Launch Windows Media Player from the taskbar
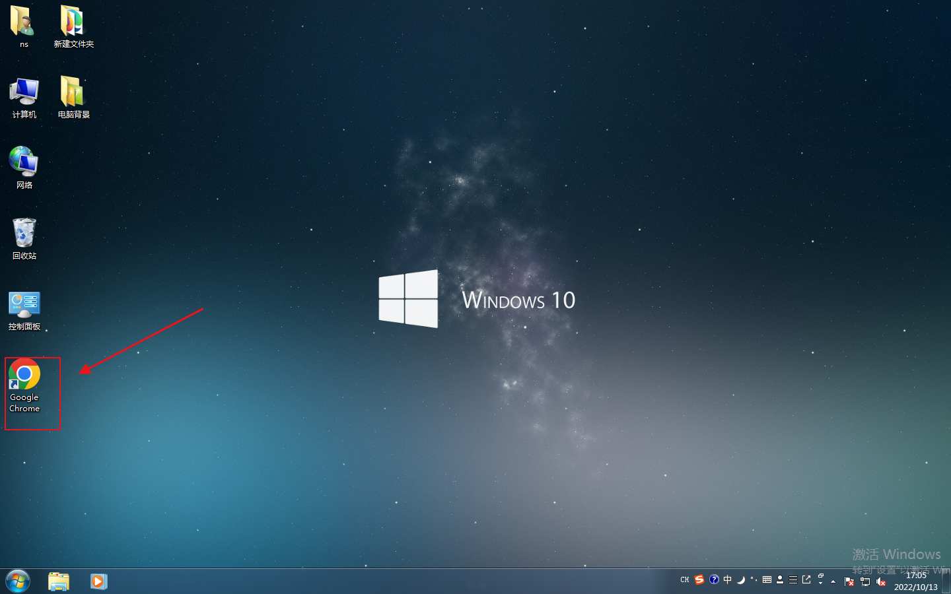Viewport: 951px width, 594px height. pyautogui.click(x=98, y=581)
